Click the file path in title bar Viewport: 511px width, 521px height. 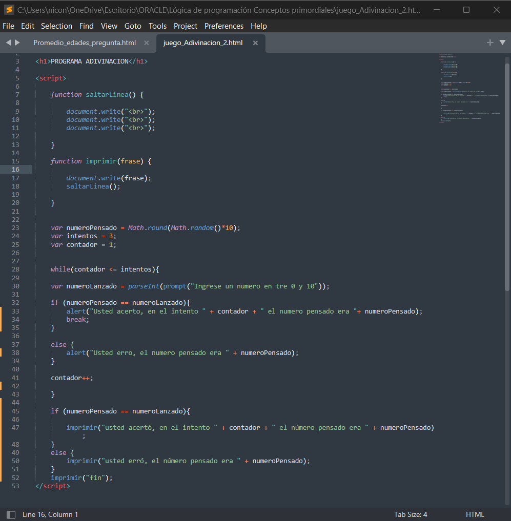coord(219,10)
